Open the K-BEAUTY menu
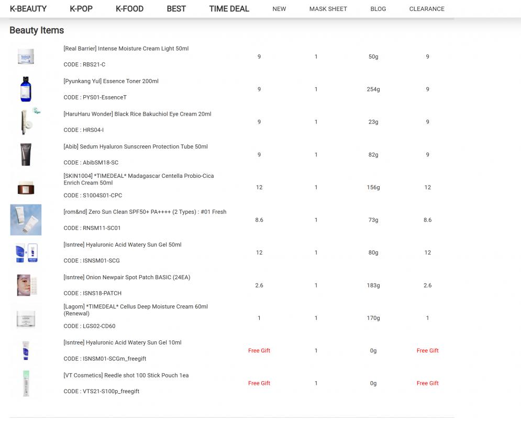Image resolution: width=521 pixels, height=423 pixels. (28, 9)
